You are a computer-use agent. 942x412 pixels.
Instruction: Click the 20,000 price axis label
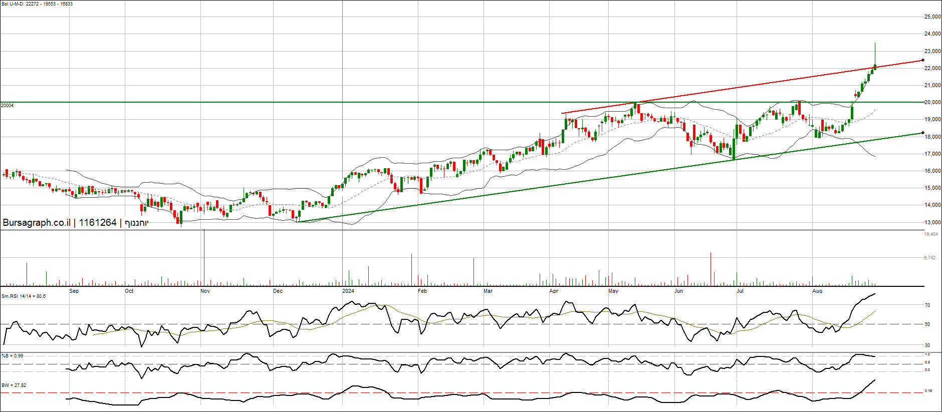tap(932, 103)
